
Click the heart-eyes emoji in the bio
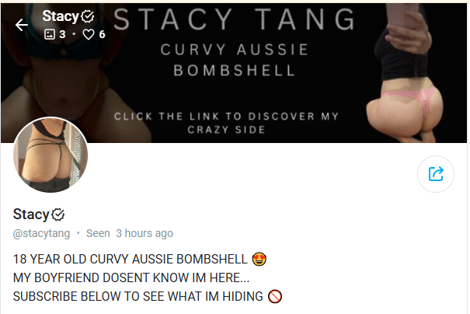tap(259, 259)
